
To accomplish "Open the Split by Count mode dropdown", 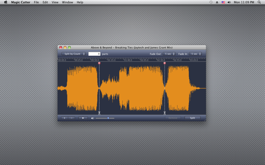I will point(74,54).
